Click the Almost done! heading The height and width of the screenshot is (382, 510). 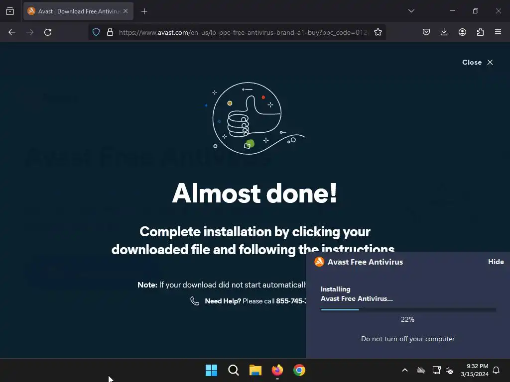click(x=255, y=193)
